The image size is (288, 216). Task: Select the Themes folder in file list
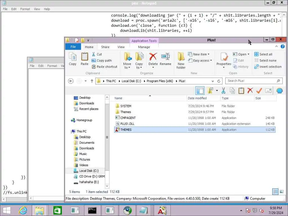[195, 112]
